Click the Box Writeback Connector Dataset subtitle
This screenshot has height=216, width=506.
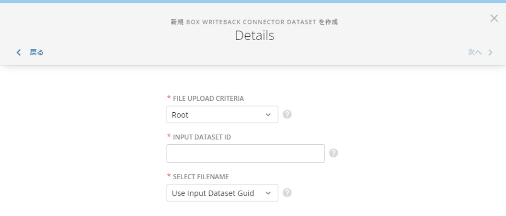pos(254,22)
